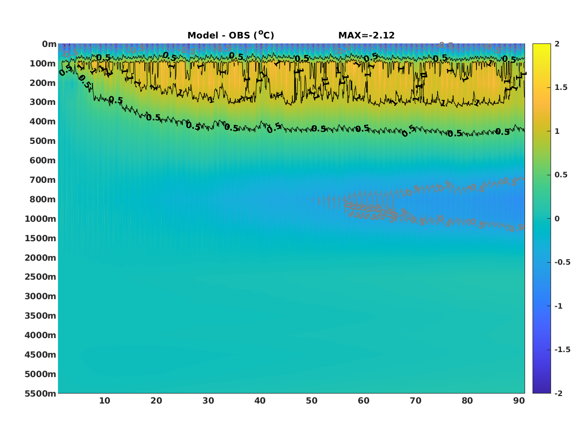Click the teal zero-level region of the colorbar

coord(542,219)
